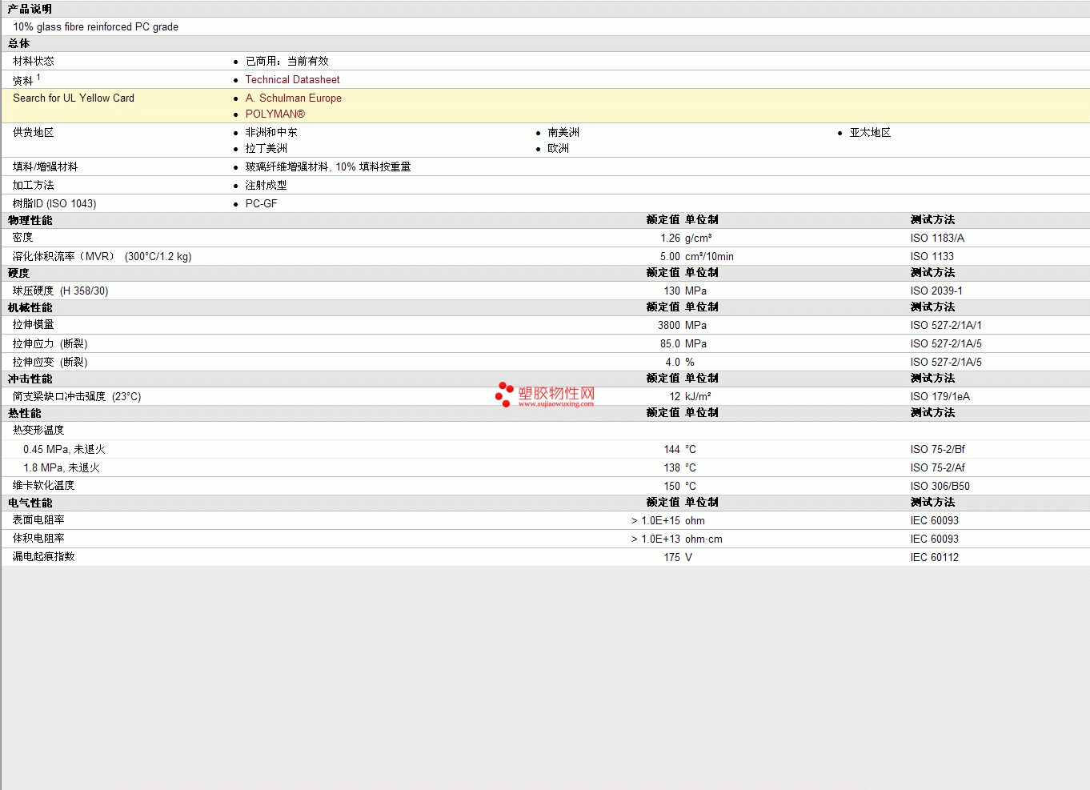Click the '拉伸应变 (断裂)' row label
Screen dimensions: 1090x790
point(50,363)
